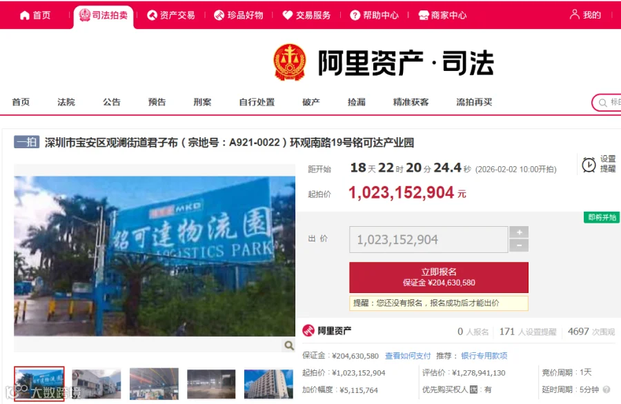Click the user profile icon beside 我的
621x404 pixels.
pyautogui.click(x=575, y=14)
